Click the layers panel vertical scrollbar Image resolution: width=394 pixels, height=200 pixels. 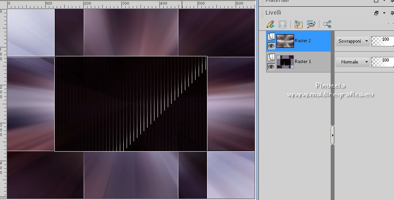333,115
